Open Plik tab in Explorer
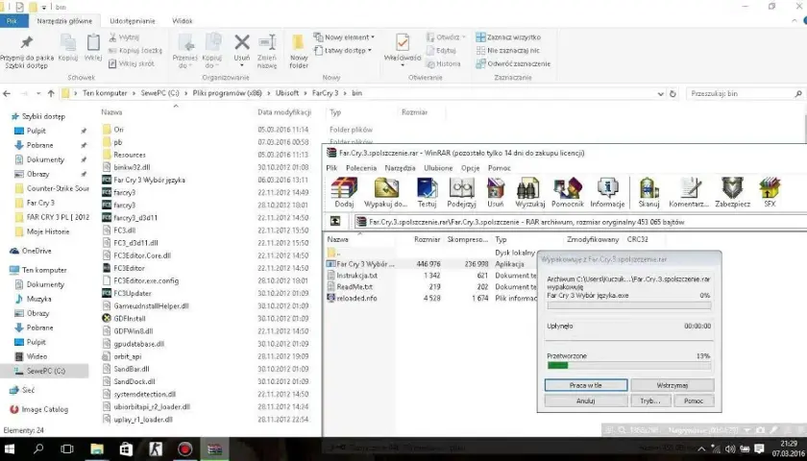 tap(12, 21)
